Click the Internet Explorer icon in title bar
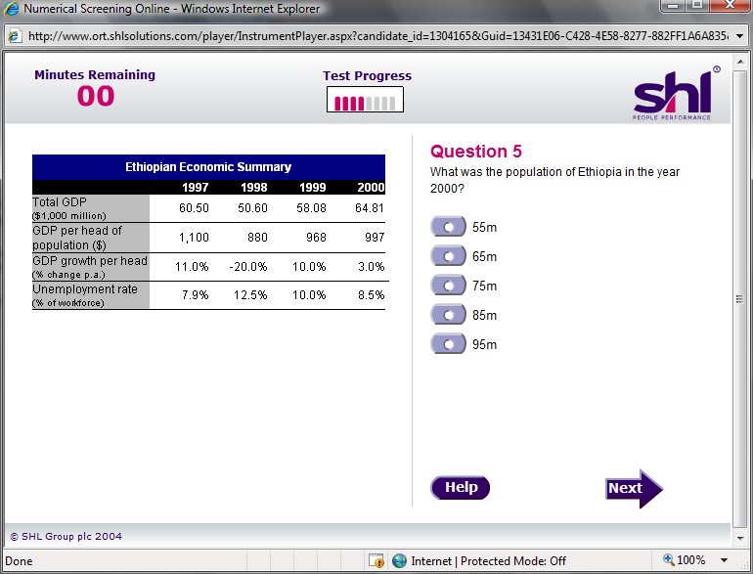This screenshot has width=753, height=574. point(11,9)
